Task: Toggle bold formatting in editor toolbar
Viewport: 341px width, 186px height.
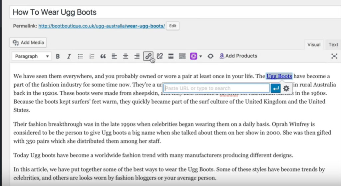Action: click(58, 56)
